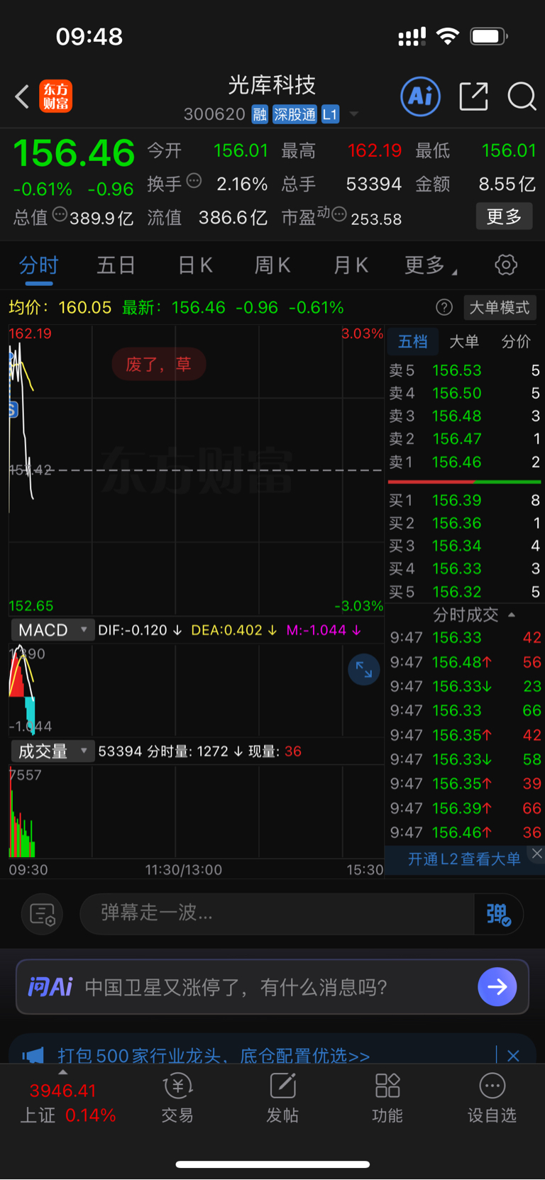This screenshot has height=1180, width=545.
Task: Tap the S marker on the chart
Action: (x=13, y=409)
